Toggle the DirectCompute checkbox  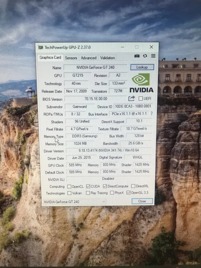[105, 186]
